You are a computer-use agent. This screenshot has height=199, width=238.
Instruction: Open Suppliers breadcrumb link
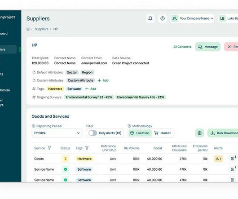pyautogui.click(x=41, y=29)
